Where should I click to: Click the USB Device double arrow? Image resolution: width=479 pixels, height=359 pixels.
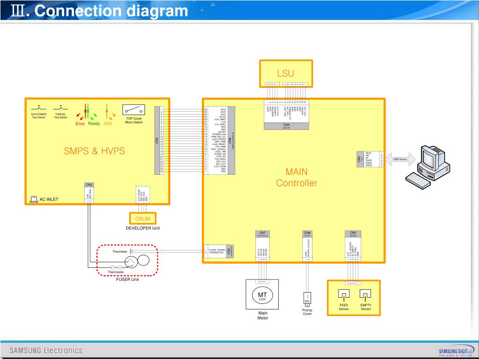(x=400, y=159)
